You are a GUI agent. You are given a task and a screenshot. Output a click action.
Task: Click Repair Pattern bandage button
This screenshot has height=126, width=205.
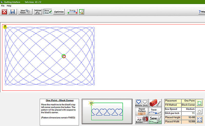click(x=142, y=111)
